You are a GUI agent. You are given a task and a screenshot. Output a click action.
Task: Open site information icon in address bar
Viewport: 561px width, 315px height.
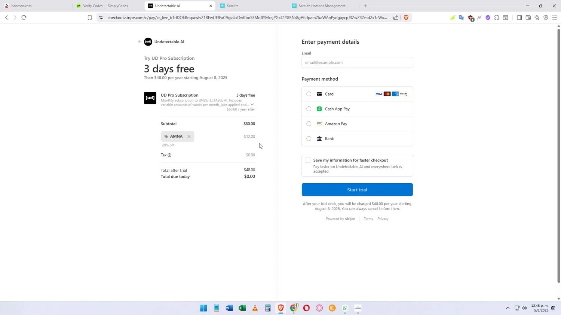(x=101, y=18)
